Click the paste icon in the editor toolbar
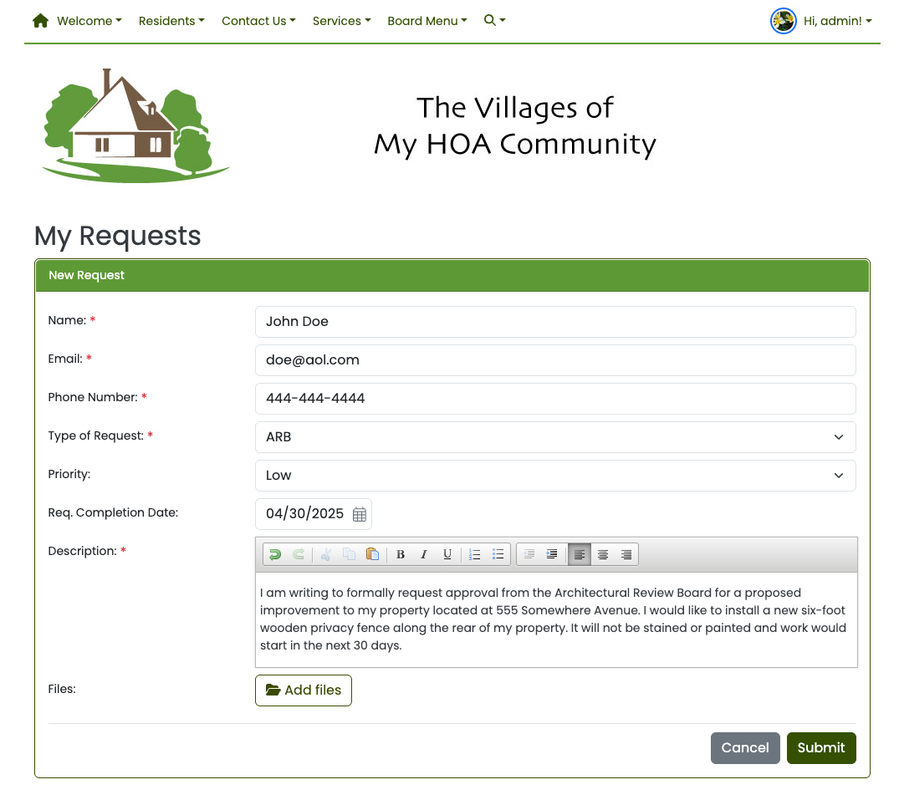Viewport: 899px width, 805px height. click(373, 554)
